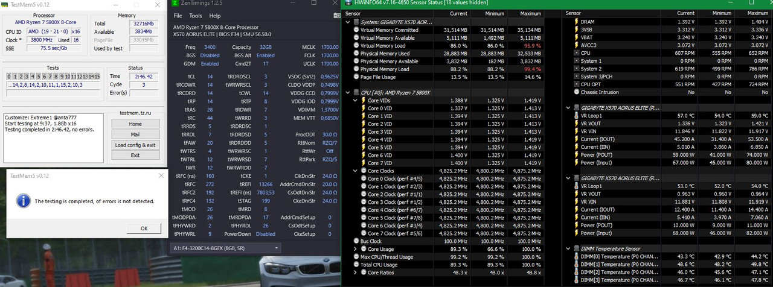Open the memory module selector dropdown
773x287 pixels.
(x=226, y=248)
